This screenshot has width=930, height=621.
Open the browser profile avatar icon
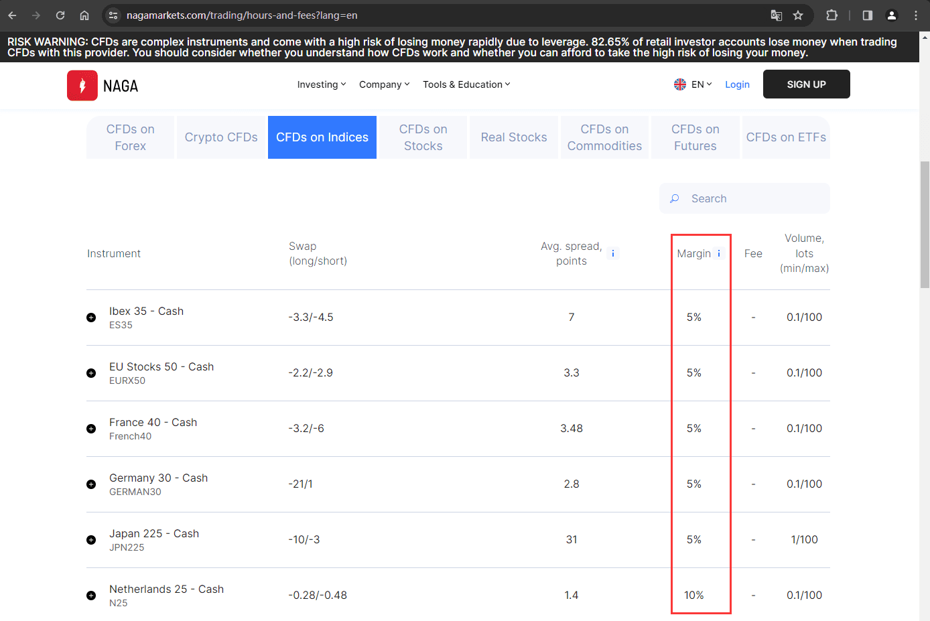[x=892, y=15]
